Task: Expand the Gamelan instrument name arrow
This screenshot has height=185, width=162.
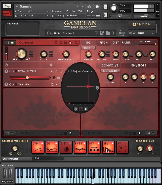Action: tap(17, 7)
